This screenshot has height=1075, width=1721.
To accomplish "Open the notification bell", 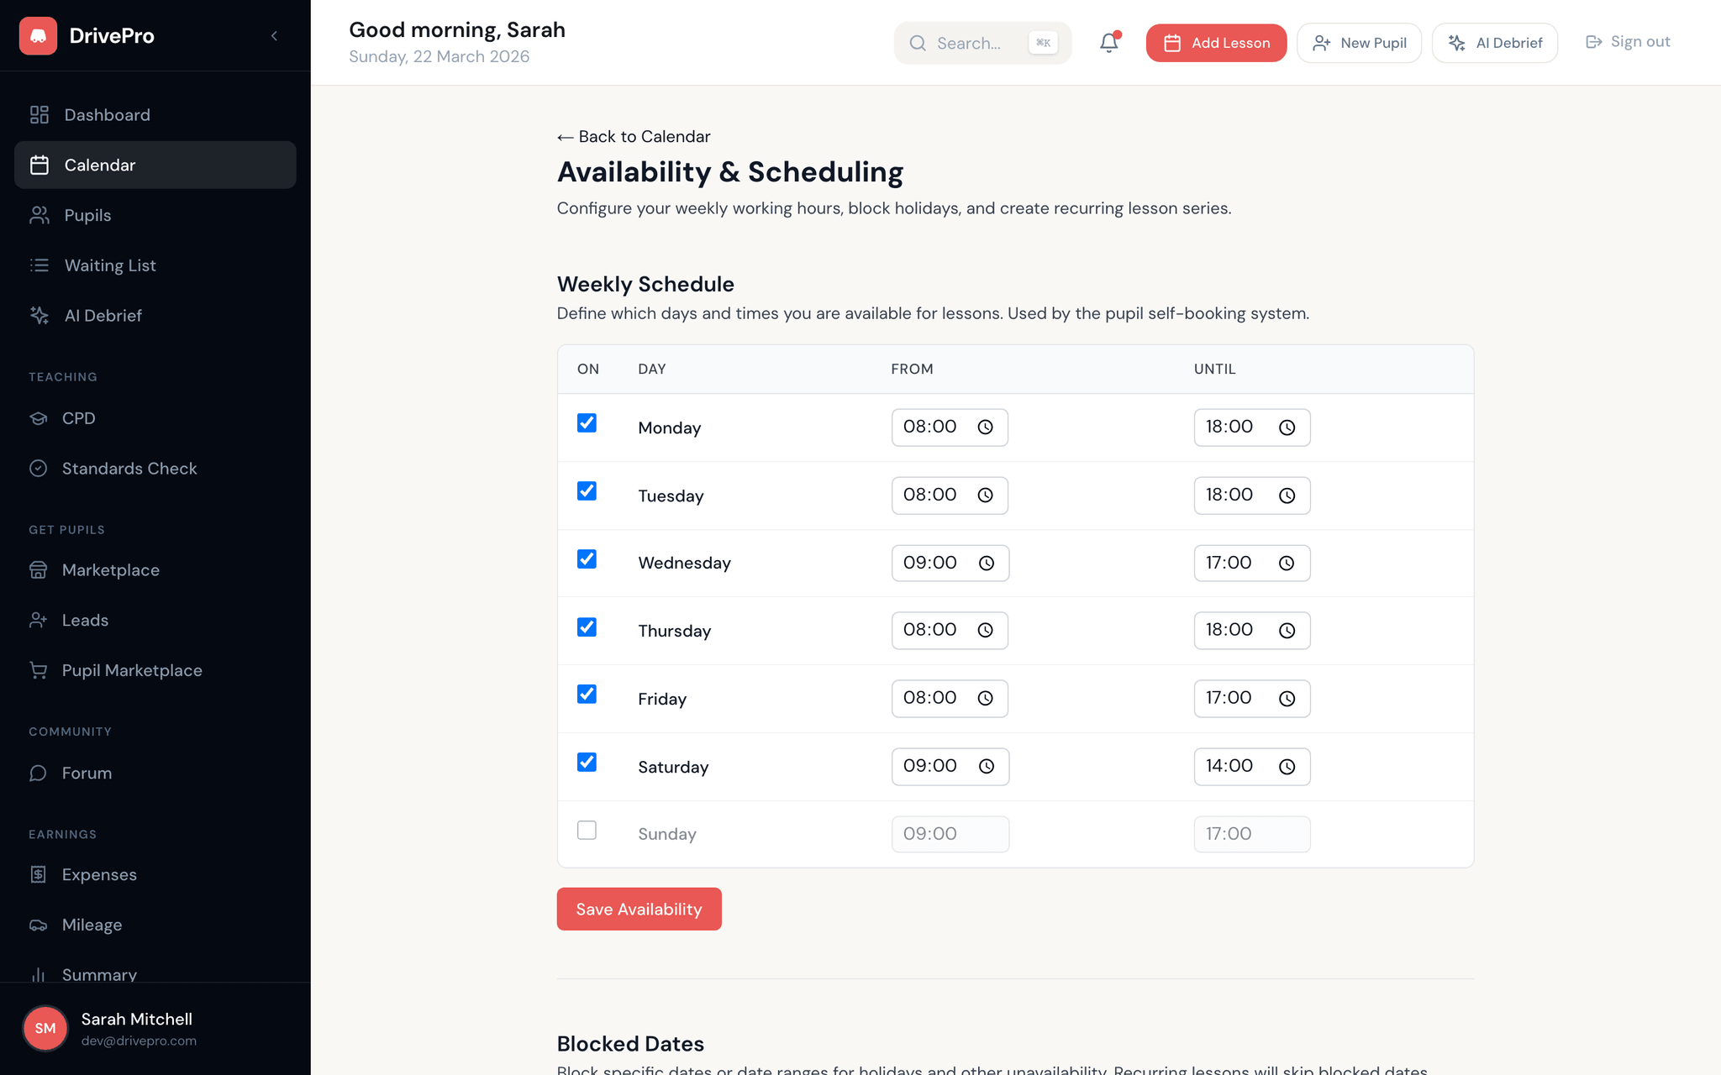I will (1108, 42).
